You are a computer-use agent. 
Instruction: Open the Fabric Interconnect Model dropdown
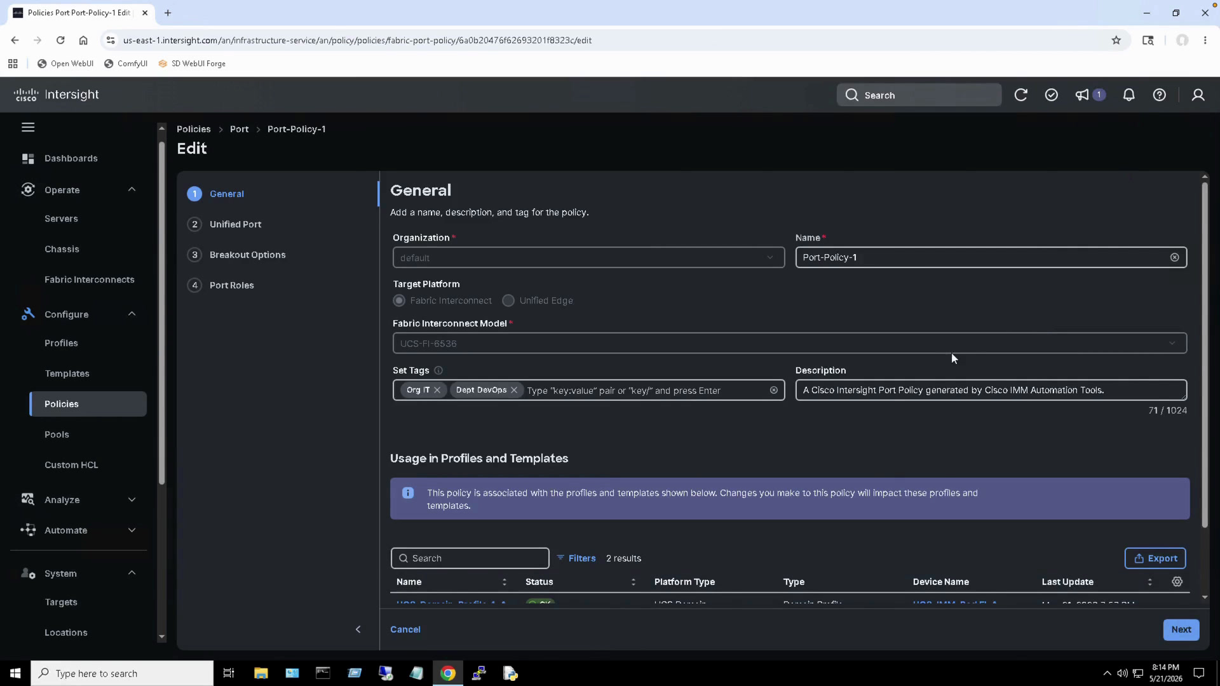(789, 343)
